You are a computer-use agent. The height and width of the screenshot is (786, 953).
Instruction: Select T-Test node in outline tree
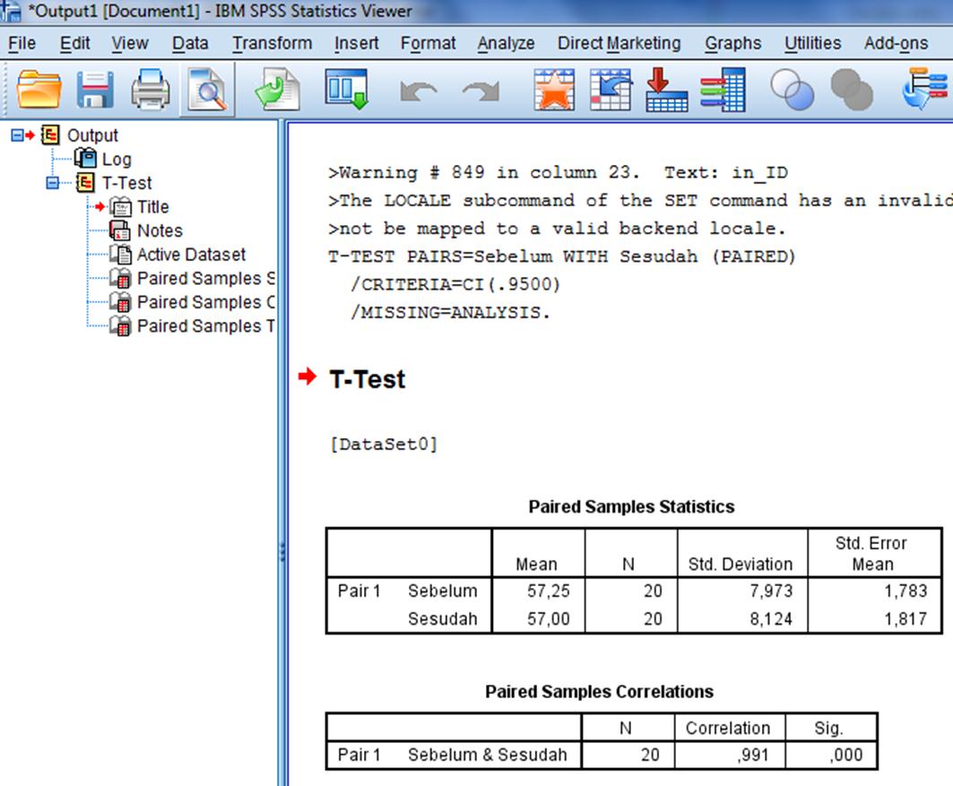(126, 182)
